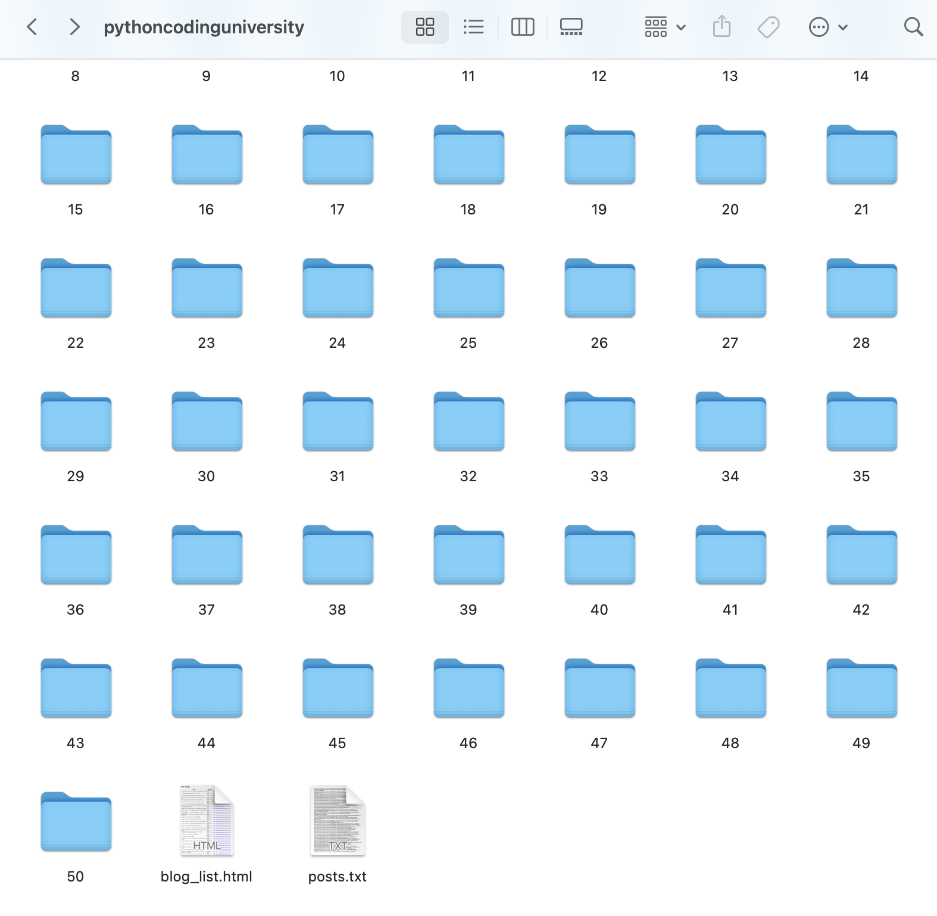This screenshot has height=916, width=937.
Task: Select folder 25
Action: [469, 288]
